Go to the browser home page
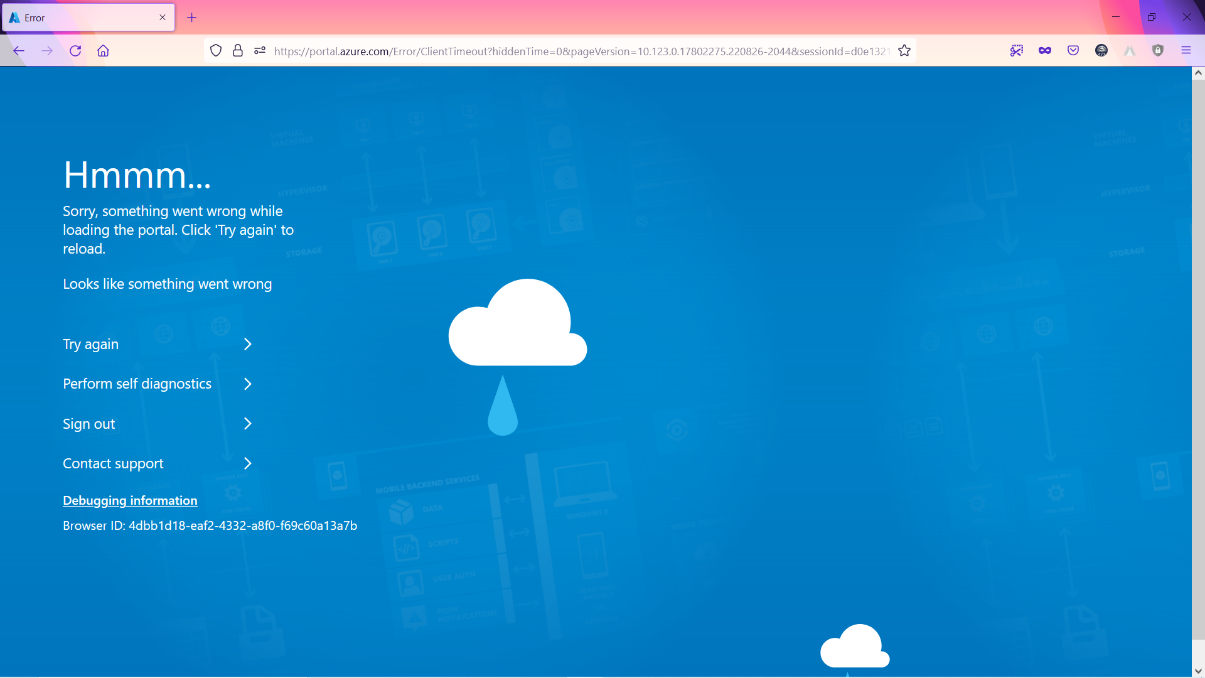Viewport: 1205px width, 678px height. [x=104, y=51]
